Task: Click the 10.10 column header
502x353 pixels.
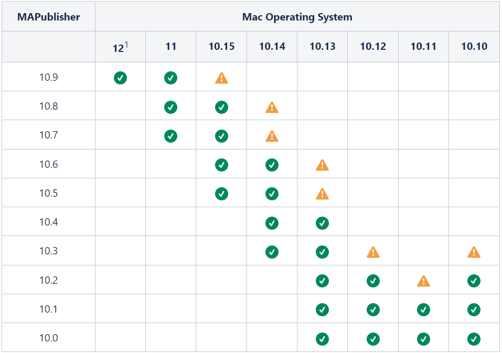Action: (x=474, y=46)
